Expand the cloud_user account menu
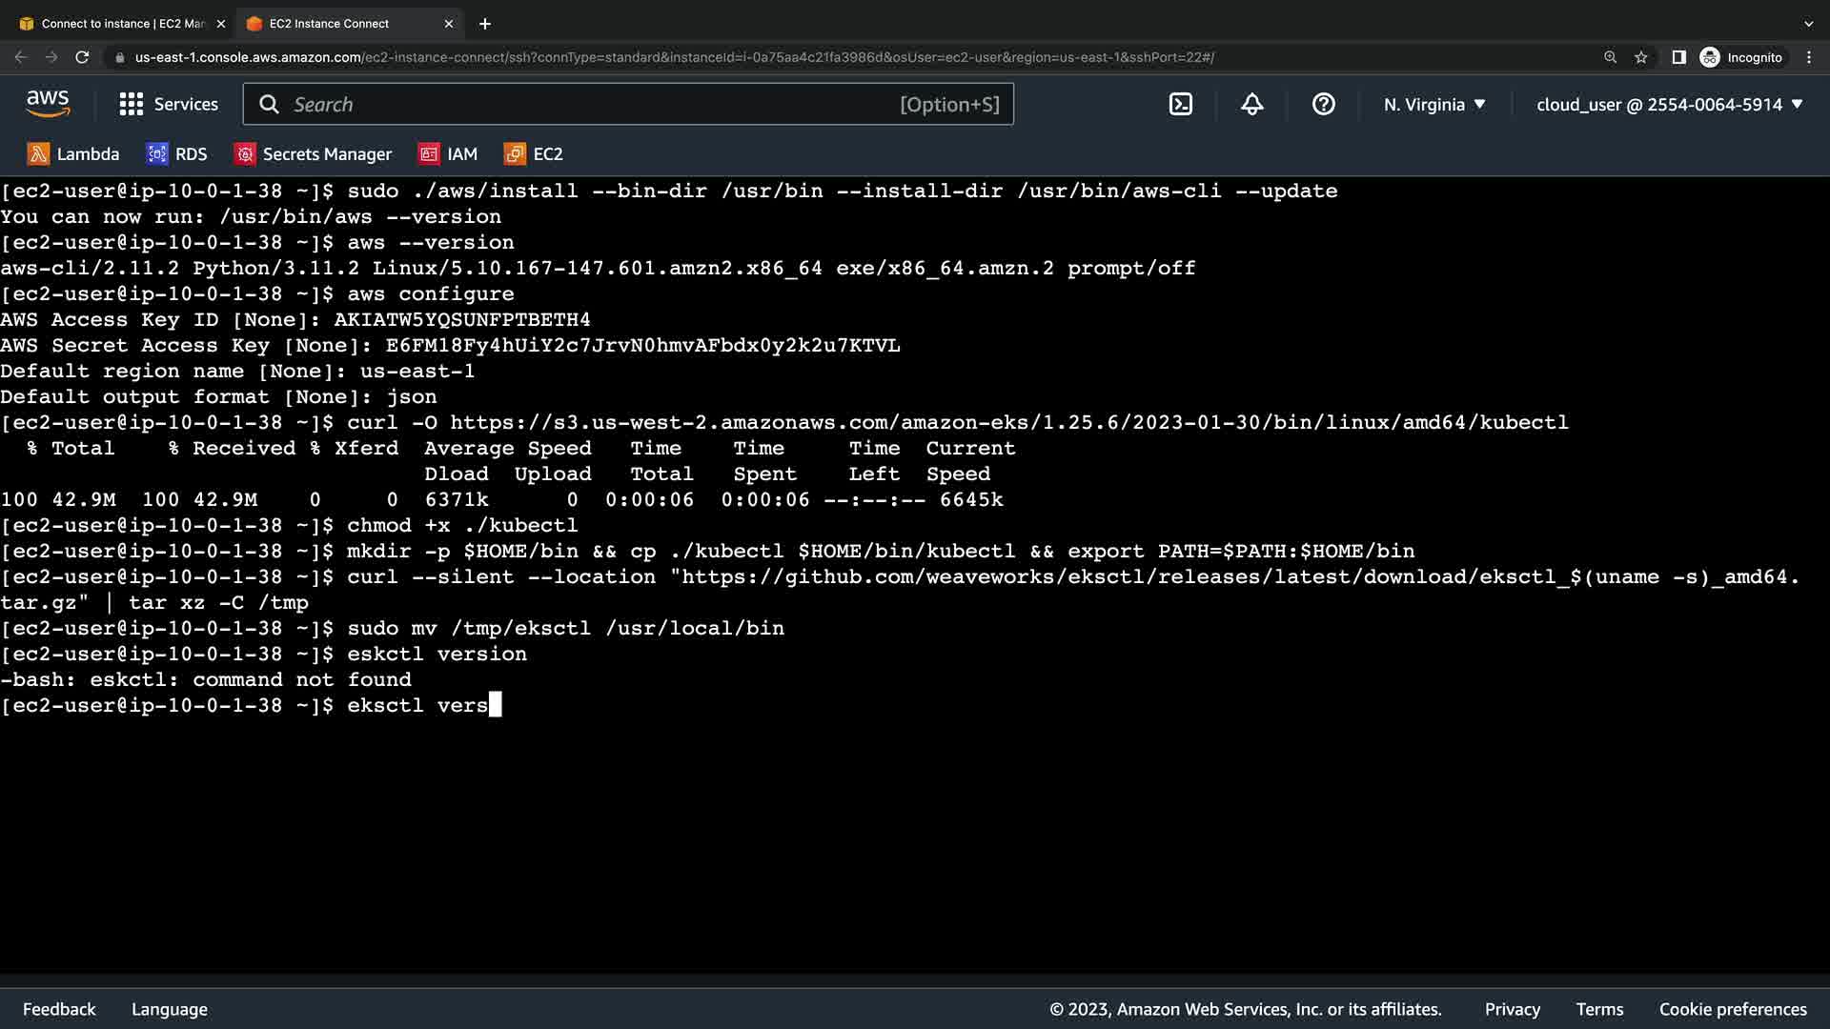 click(x=1669, y=105)
